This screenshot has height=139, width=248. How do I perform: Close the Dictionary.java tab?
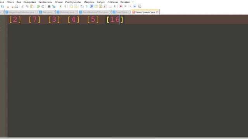click(76, 12)
